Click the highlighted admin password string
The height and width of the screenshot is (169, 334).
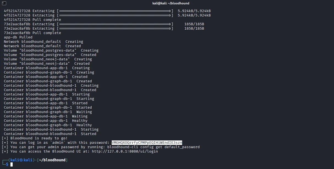pos(147,143)
